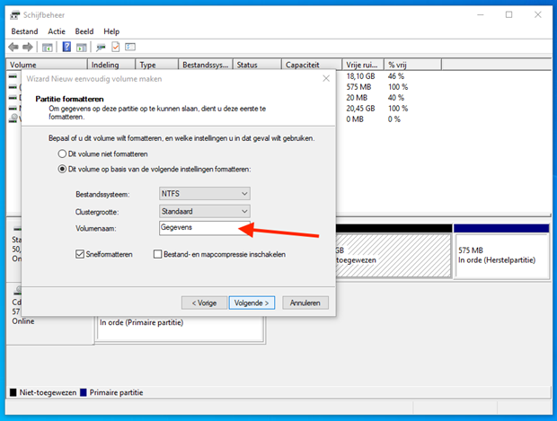Click the Back arrow in Schijfbeheer toolbar
This screenshot has width=557, height=421.
[x=13, y=47]
